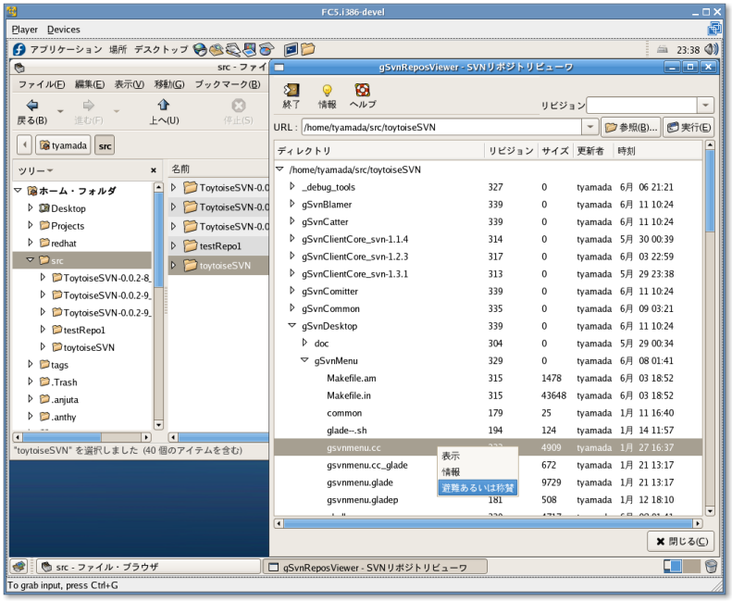Click the trash icon in bottom panel
The width and height of the screenshot is (732, 601).
711,567
